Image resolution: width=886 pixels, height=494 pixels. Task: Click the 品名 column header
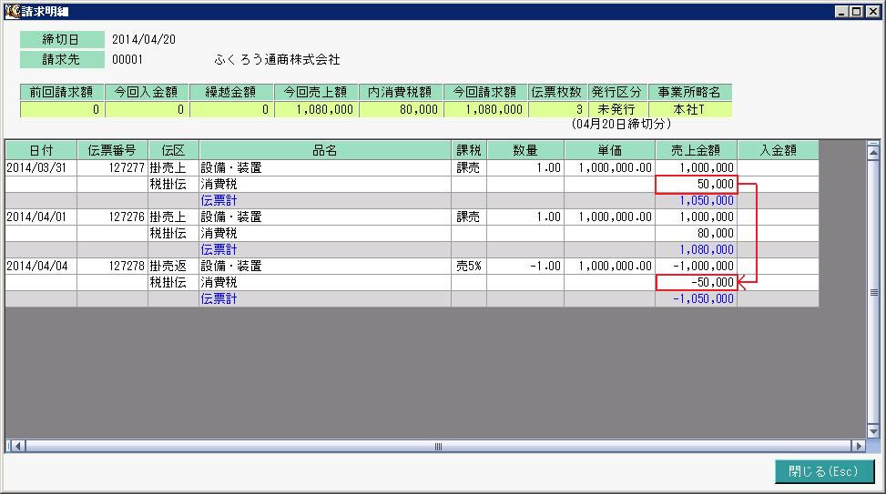(x=325, y=150)
